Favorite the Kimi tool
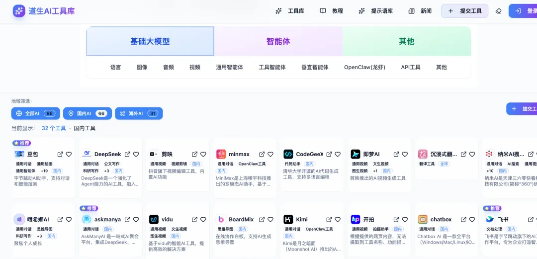The width and height of the screenshot is (537, 259). (x=338, y=219)
